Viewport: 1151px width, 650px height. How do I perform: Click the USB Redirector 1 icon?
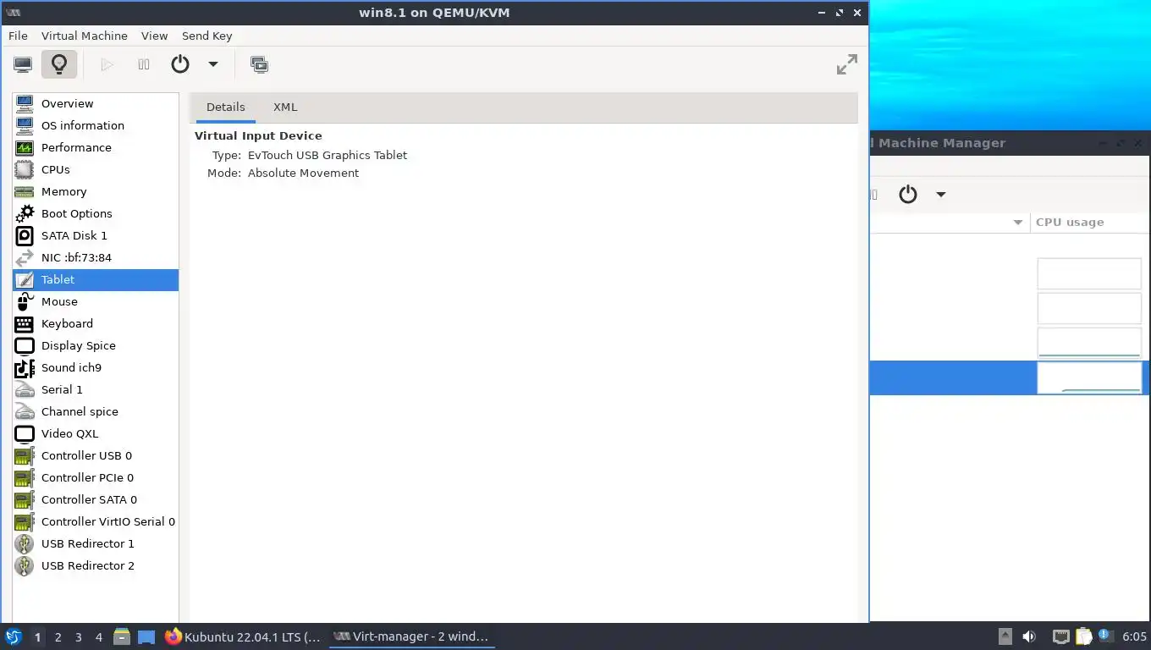25,543
